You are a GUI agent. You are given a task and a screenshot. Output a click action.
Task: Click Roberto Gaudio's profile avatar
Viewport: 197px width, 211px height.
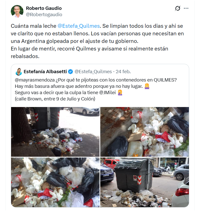pyautogui.click(x=17, y=11)
